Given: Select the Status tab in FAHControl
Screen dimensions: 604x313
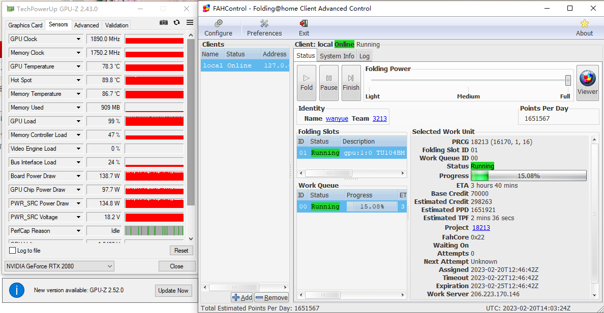Looking at the screenshot, I should pos(306,55).
